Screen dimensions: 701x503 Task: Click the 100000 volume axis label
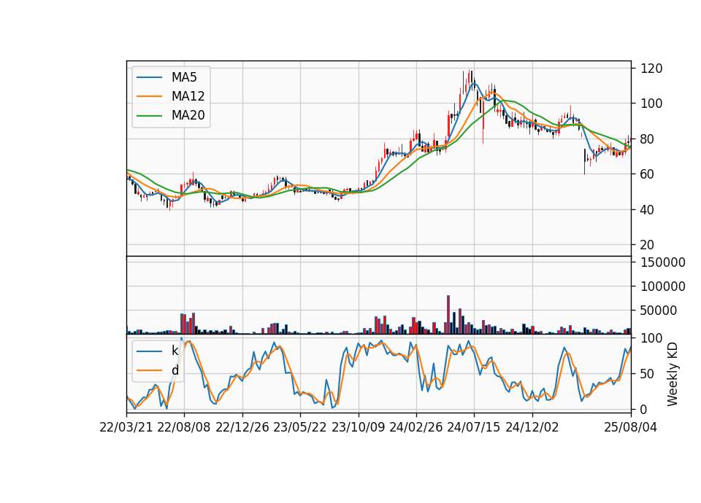point(662,286)
